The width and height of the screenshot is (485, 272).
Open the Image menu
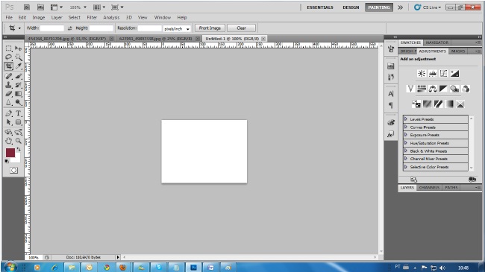[39, 18]
